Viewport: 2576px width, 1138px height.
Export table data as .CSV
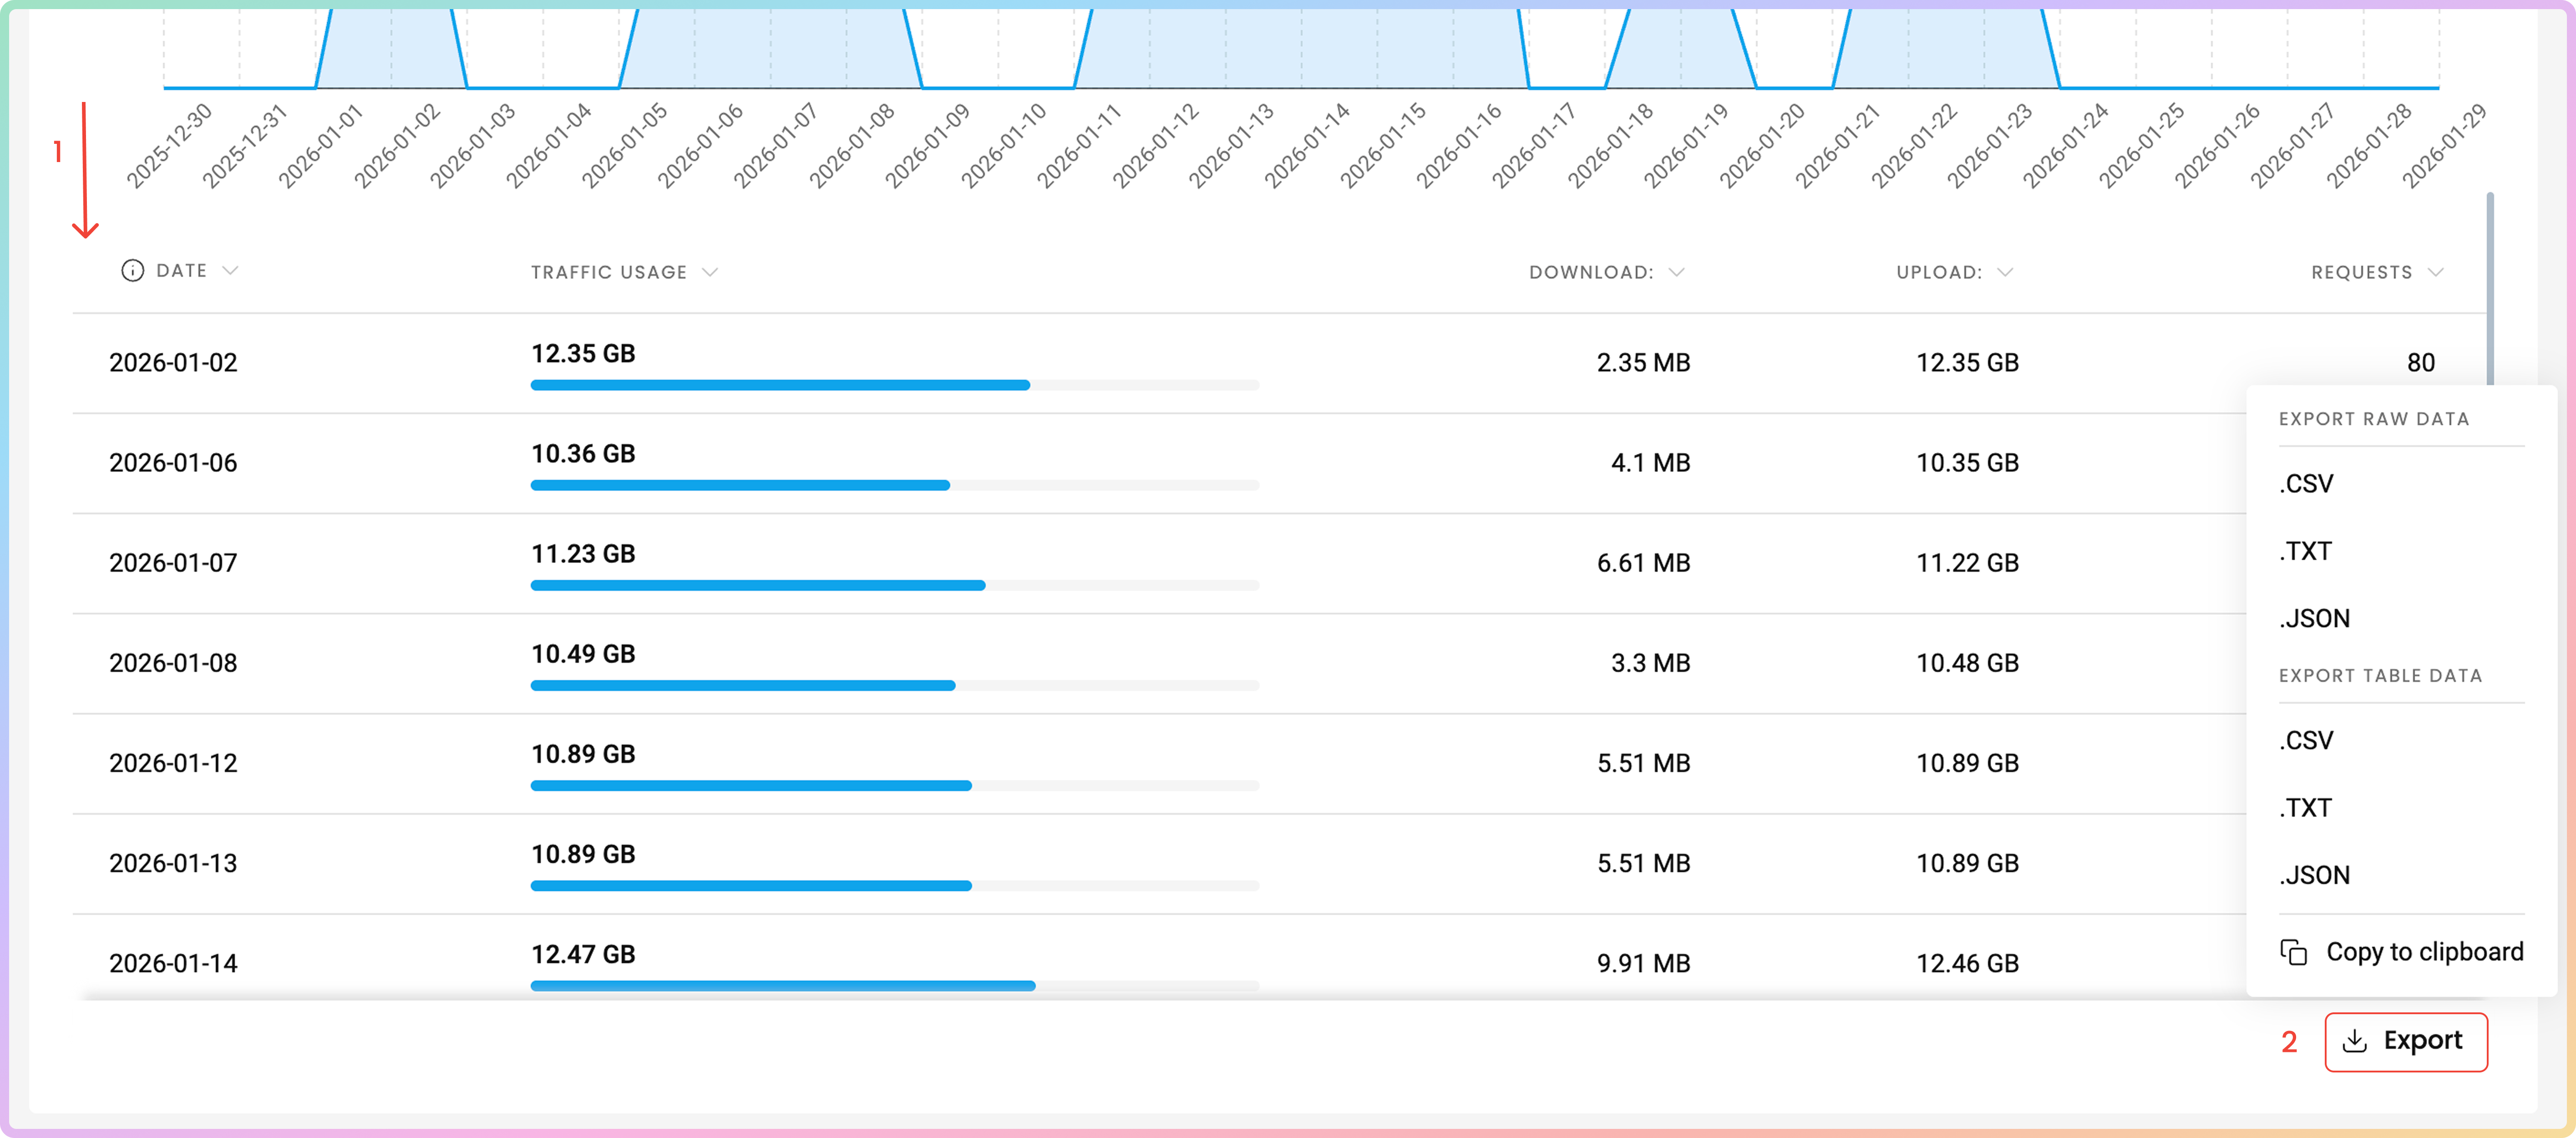coord(2306,740)
